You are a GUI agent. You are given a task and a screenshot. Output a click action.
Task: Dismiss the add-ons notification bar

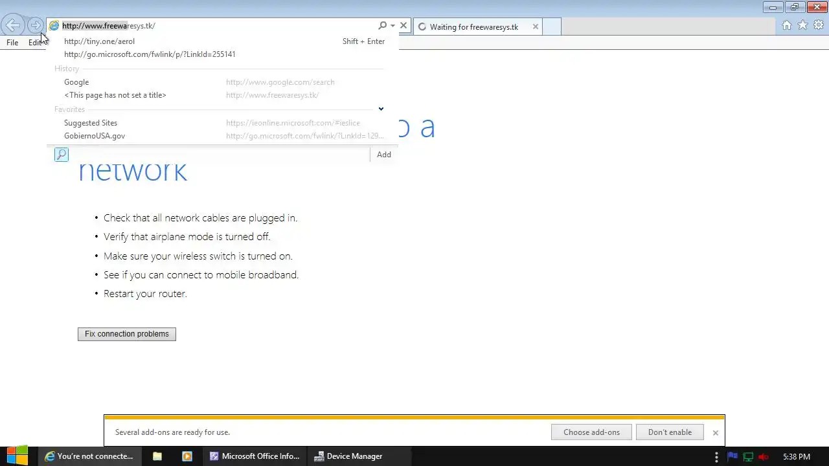click(715, 432)
